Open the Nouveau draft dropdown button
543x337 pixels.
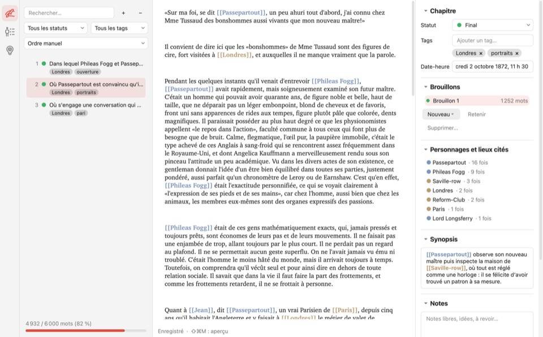pyautogui.click(x=441, y=115)
